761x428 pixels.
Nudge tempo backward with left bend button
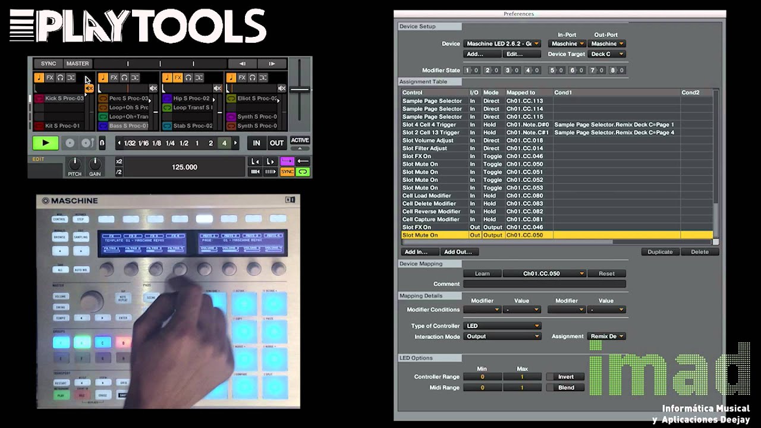242,64
